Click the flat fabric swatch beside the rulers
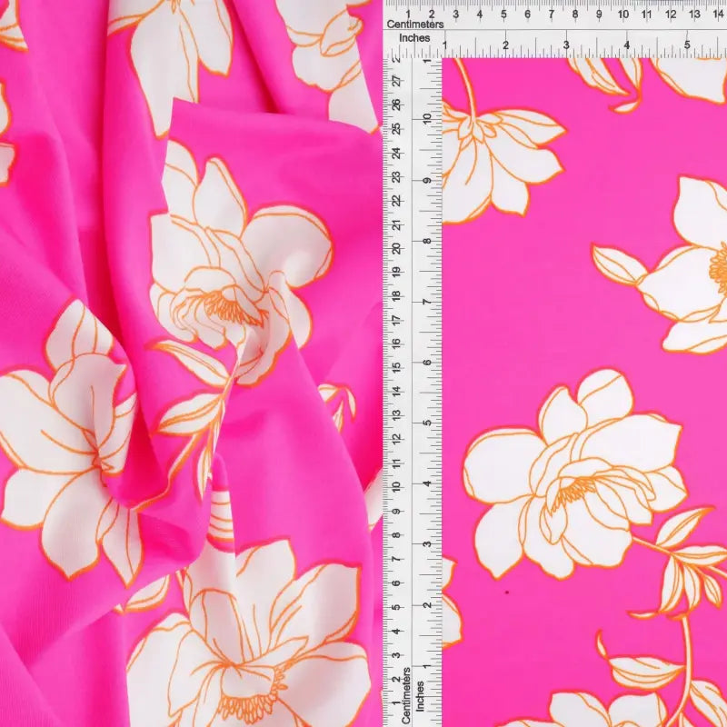Screen dimensions: 727x727 pyautogui.click(x=584, y=393)
